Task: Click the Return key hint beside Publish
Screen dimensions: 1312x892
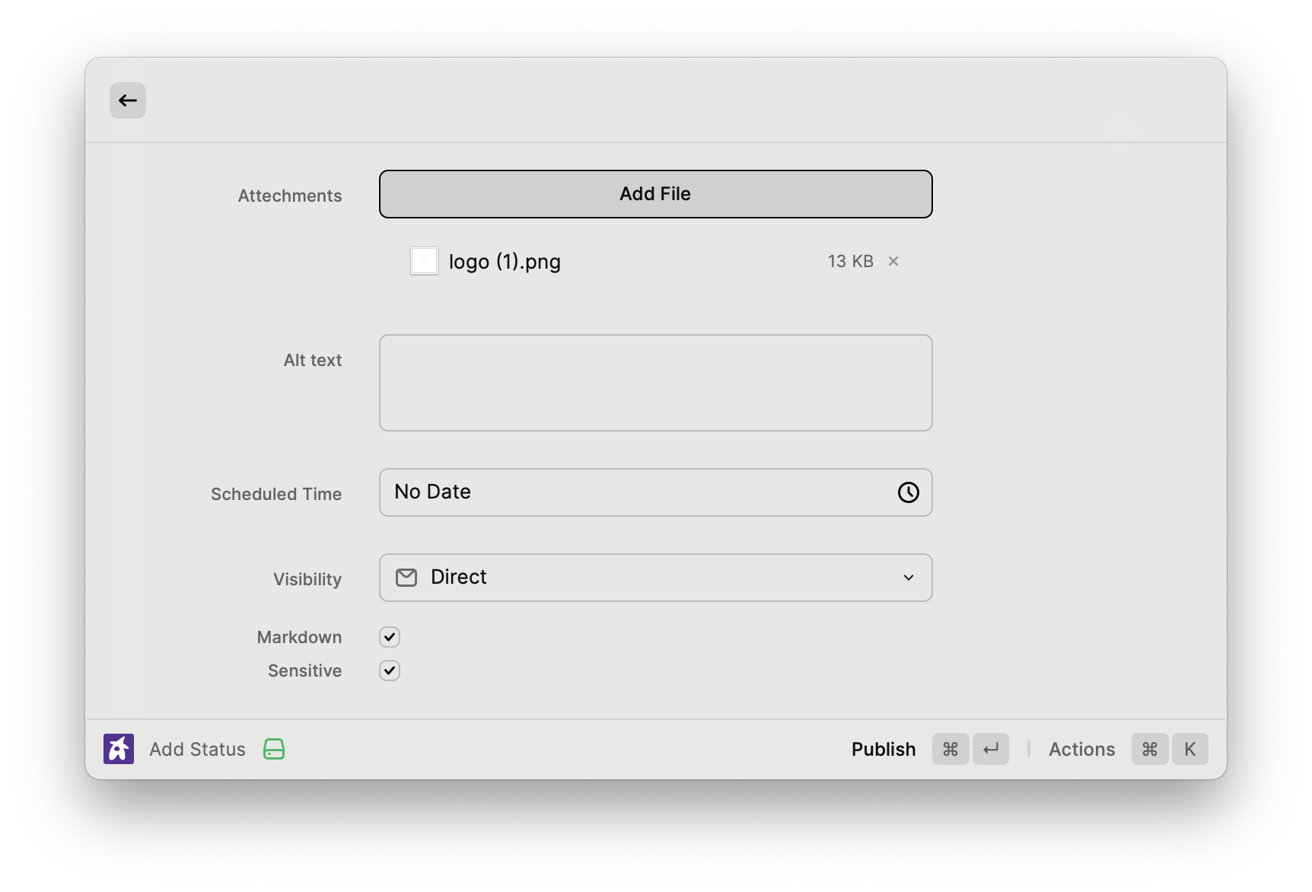Action: 991,749
